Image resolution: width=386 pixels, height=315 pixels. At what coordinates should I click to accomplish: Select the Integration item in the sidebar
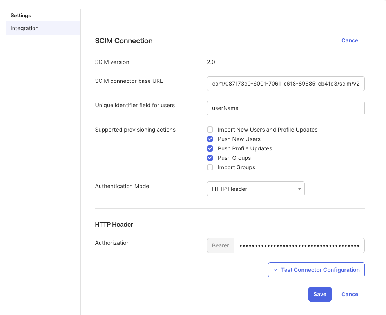click(x=25, y=28)
